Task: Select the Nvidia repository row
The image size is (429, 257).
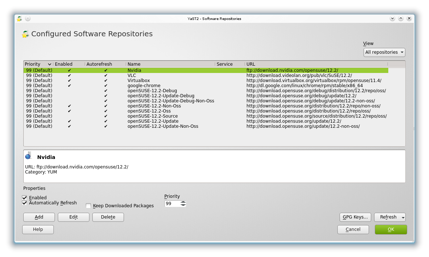Action: (x=206, y=70)
